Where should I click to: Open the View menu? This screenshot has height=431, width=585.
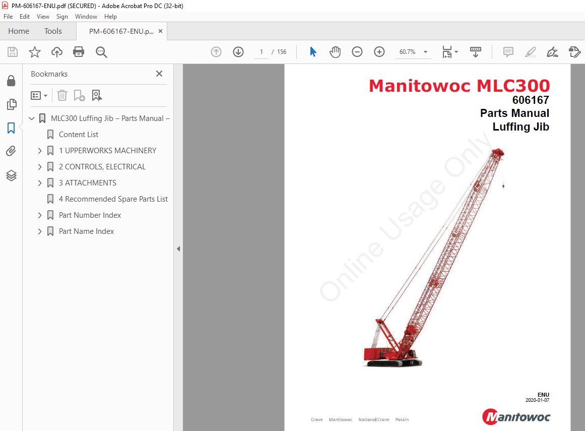click(43, 17)
